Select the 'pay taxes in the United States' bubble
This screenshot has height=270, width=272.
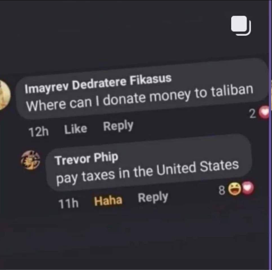tap(149, 163)
